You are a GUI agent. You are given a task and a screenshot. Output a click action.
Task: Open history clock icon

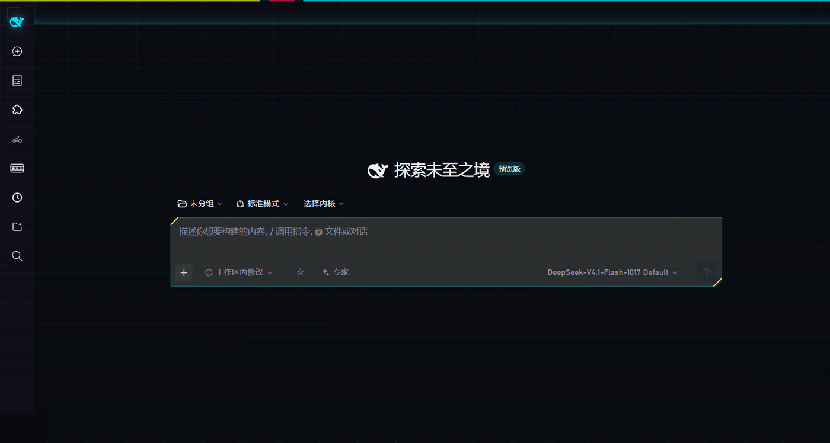17,198
